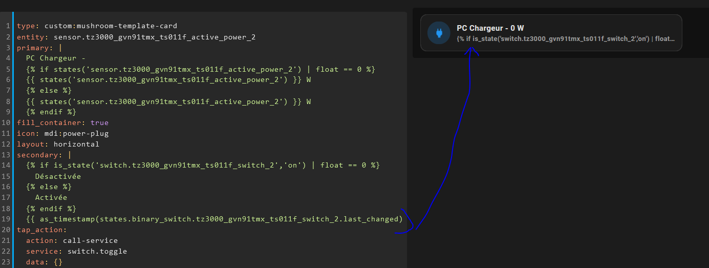Click the PC Chargeur - 0 W title
This screenshot has height=268, width=709.
(x=490, y=28)
